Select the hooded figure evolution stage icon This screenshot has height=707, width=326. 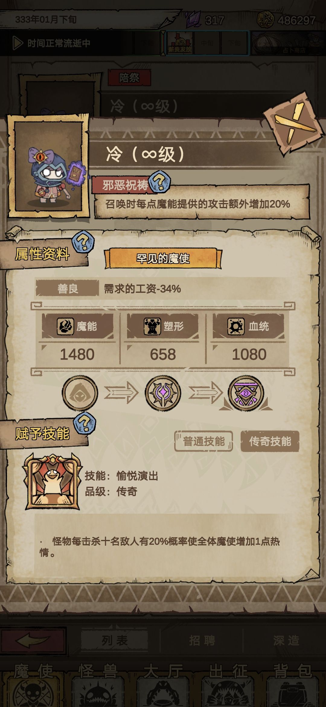point(80,393)
